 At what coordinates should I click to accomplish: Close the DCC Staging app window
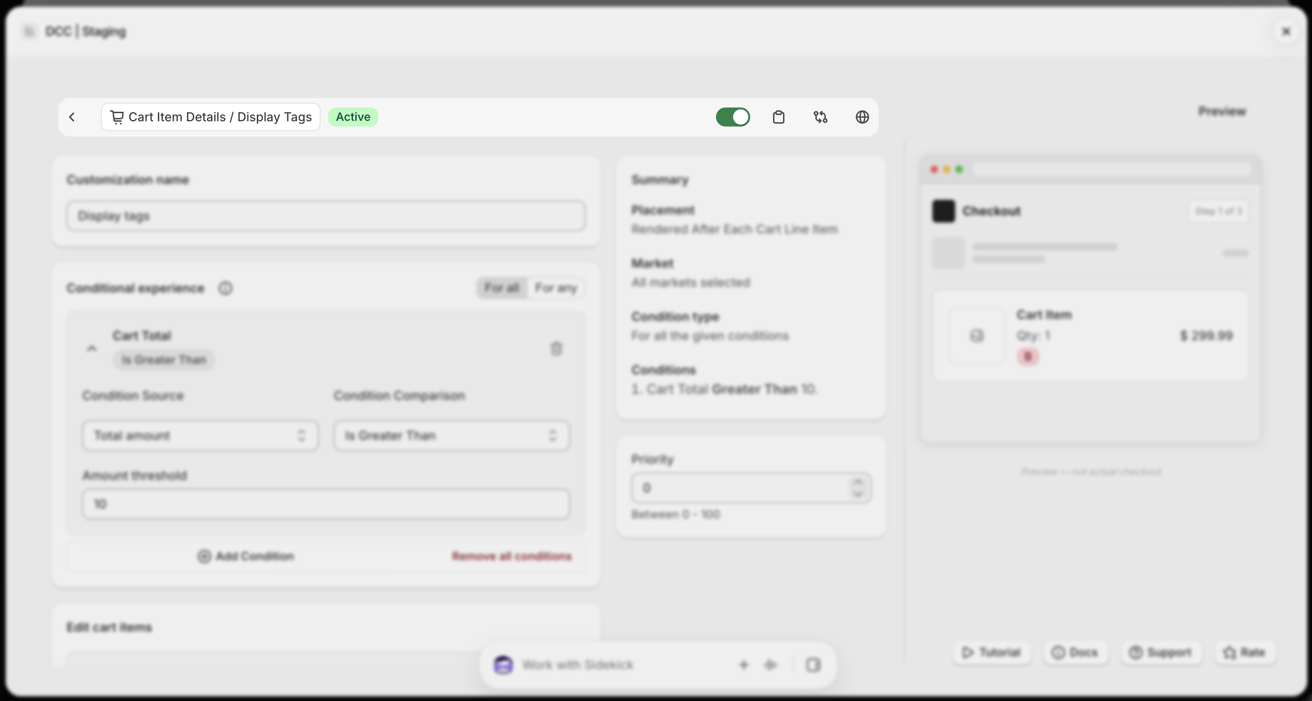coord(1285,31)
